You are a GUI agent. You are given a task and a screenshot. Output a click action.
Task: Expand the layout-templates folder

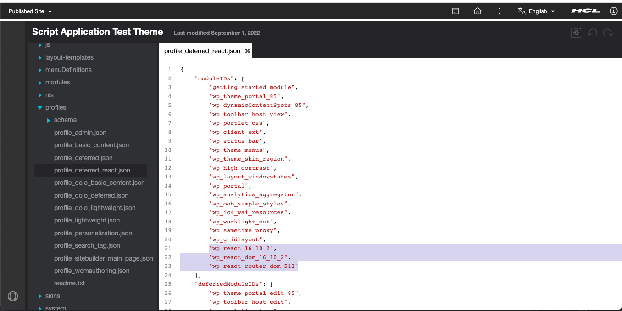(x=39, y=57)
